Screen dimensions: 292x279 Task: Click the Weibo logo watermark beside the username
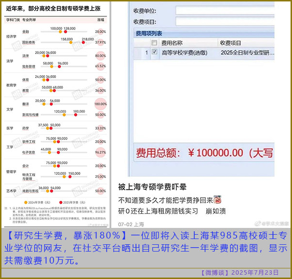pyautogui.click(x=258, y=224)
